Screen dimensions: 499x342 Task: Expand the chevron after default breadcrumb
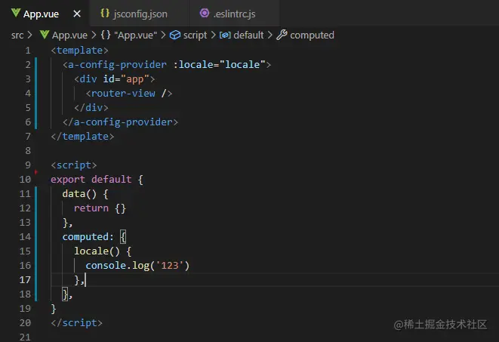click(270, 35)
